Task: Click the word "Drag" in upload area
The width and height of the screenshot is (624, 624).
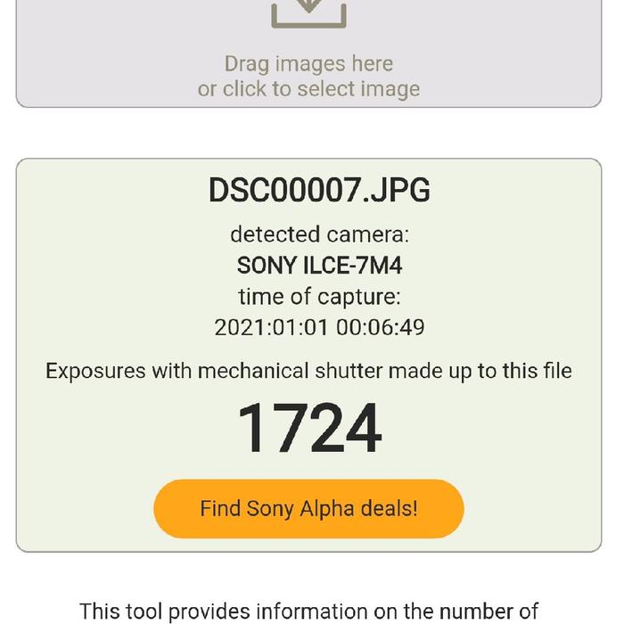Action: [x=246, y=64]
